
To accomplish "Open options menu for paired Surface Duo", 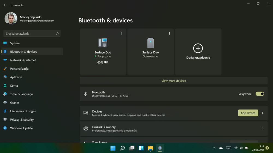I will click(170, 34).
